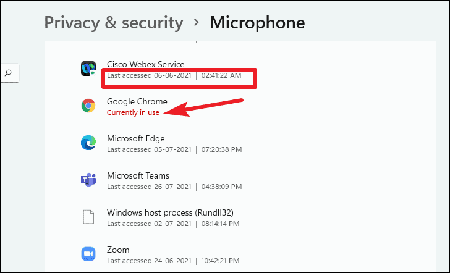Click Rundll32 last accessed 02-07-2021 text
450x273 pixels.
(x=173, y=224)
